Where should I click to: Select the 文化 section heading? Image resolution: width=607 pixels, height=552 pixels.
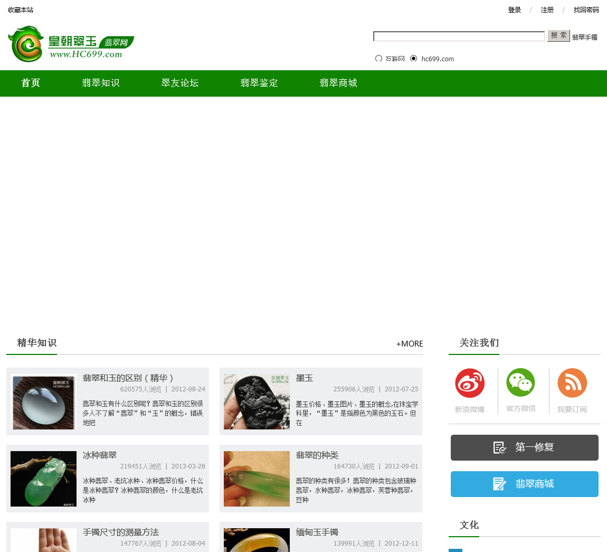(x=469, y=525)
